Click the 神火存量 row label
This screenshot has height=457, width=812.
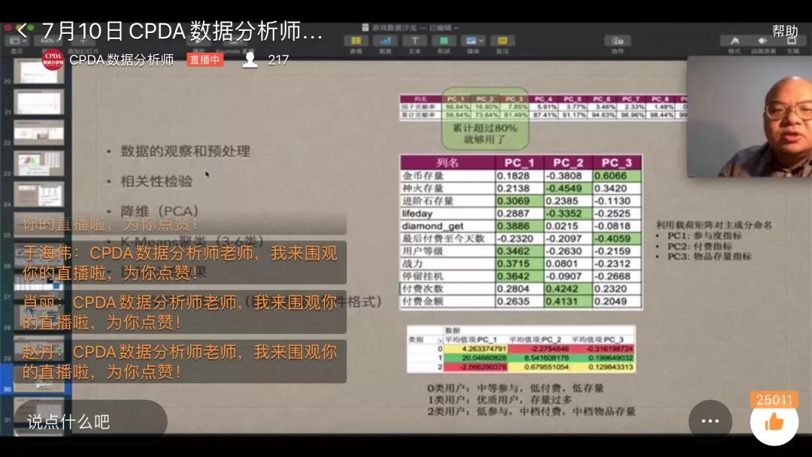[423, 189]
